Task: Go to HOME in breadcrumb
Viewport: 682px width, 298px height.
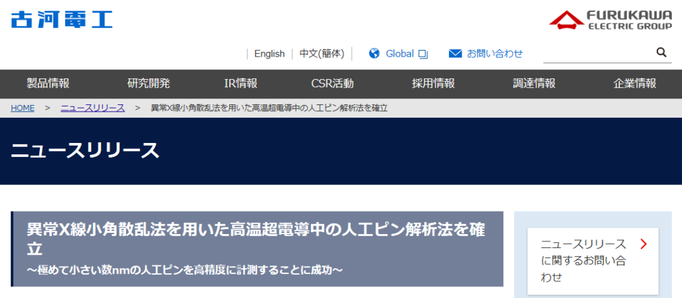Action: [23, 108]
